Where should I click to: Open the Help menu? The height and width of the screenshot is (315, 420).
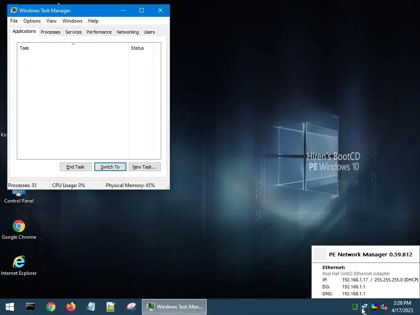tap(93, 21)
